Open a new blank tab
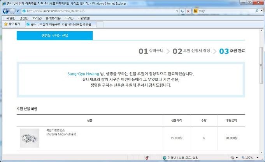The height and width of the screenshot is (162, 265). pyautogui.click(x=100, y=25)
